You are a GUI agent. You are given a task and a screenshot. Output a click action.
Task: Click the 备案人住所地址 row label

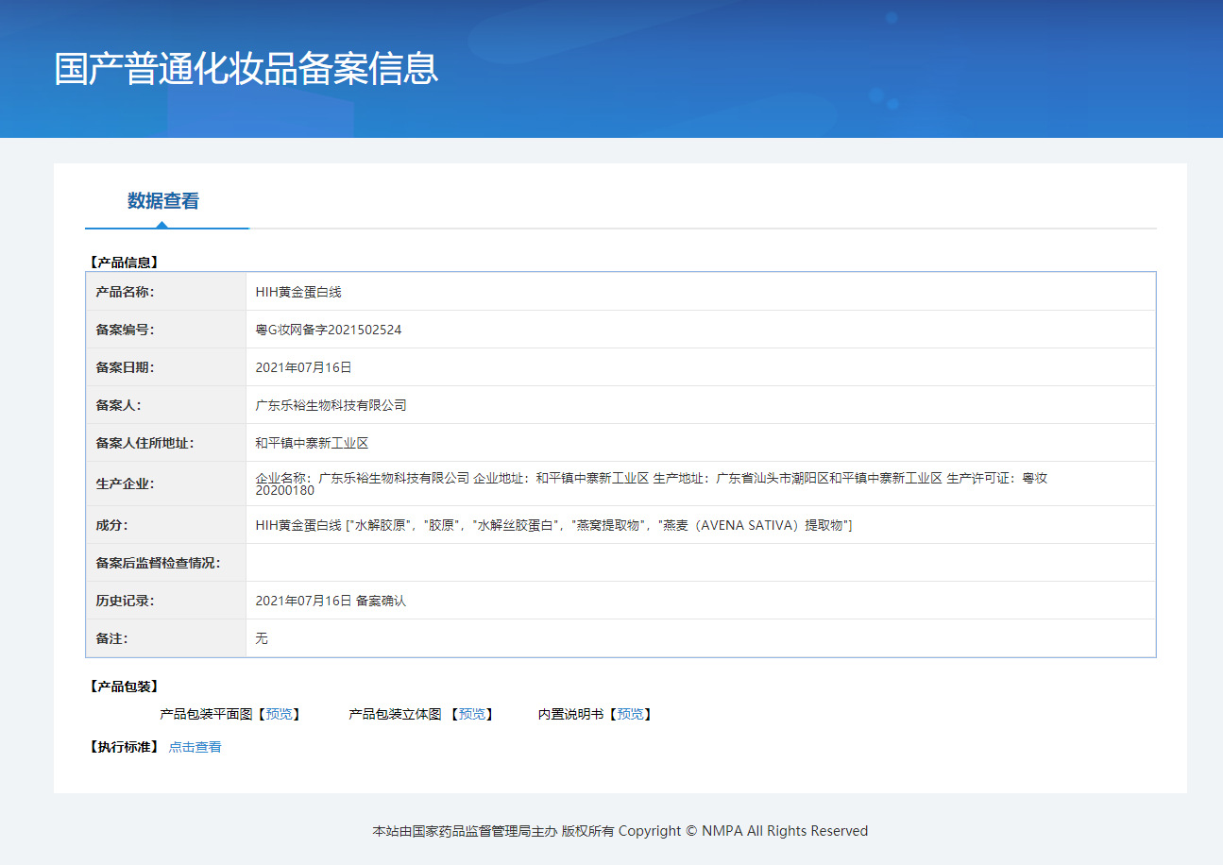pyautogui.click(x=144, y=443)
